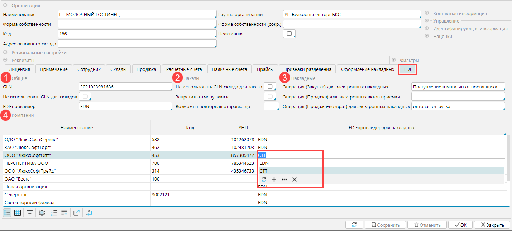The width and height of the screenshot is (512, 231).
Task: Clear the provider with the X icon in the popup
Action: (295, 179)
